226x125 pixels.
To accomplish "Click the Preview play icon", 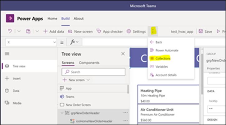I will [218, 31].
